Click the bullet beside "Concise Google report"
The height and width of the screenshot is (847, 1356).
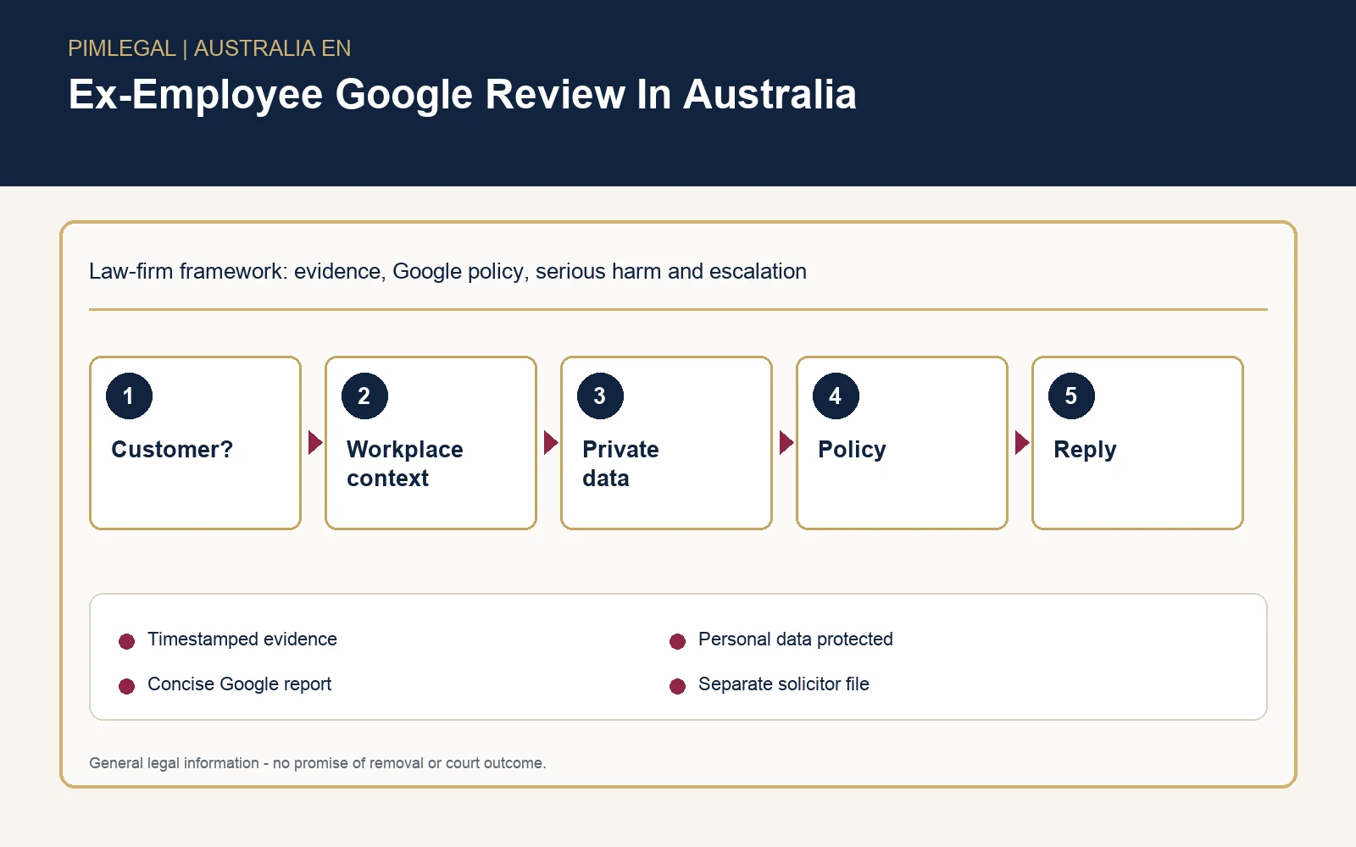(x=127, y=686)
